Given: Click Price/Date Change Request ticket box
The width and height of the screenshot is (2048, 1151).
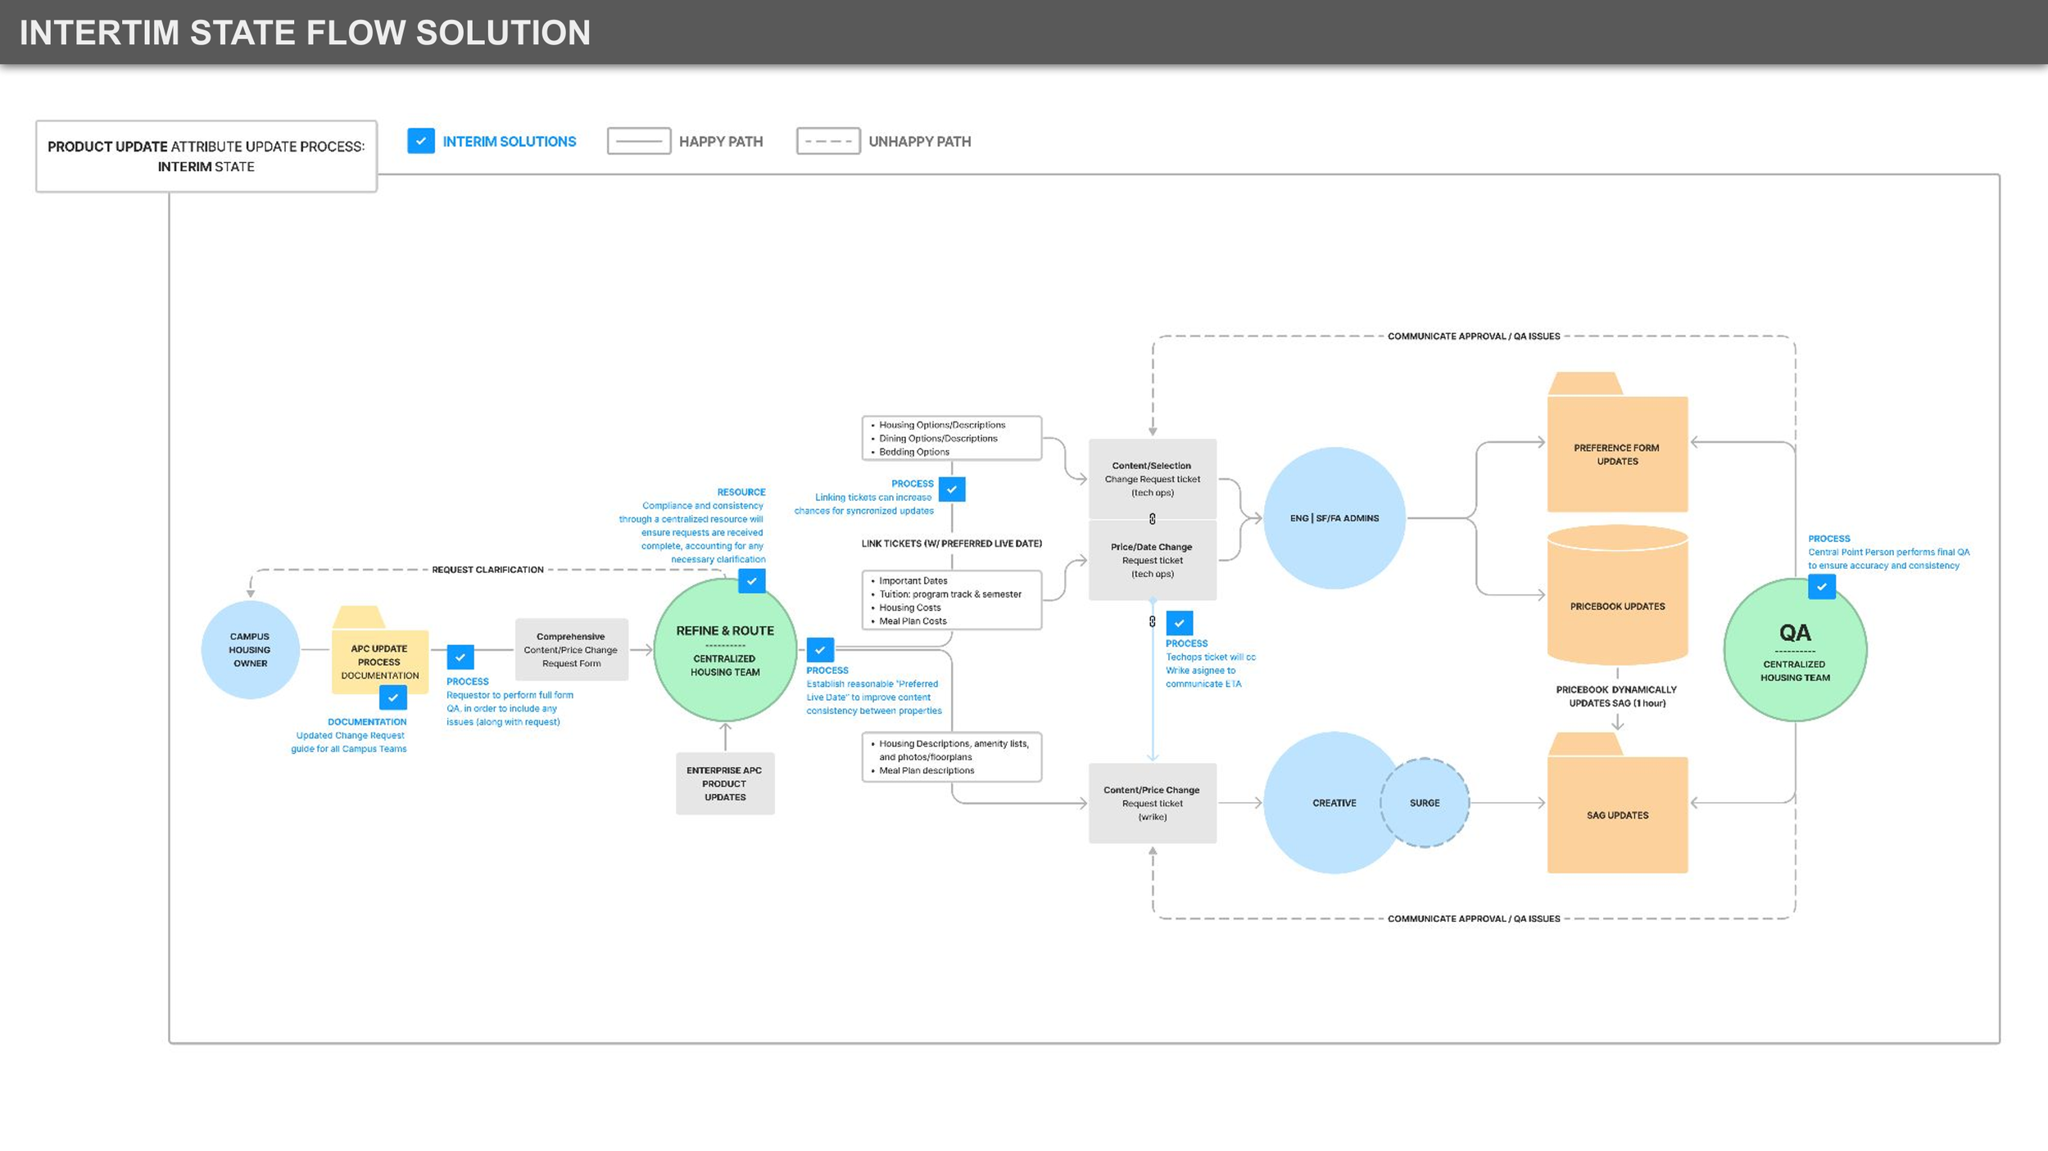Looking at the screenshot, I should coord(1153,561).
